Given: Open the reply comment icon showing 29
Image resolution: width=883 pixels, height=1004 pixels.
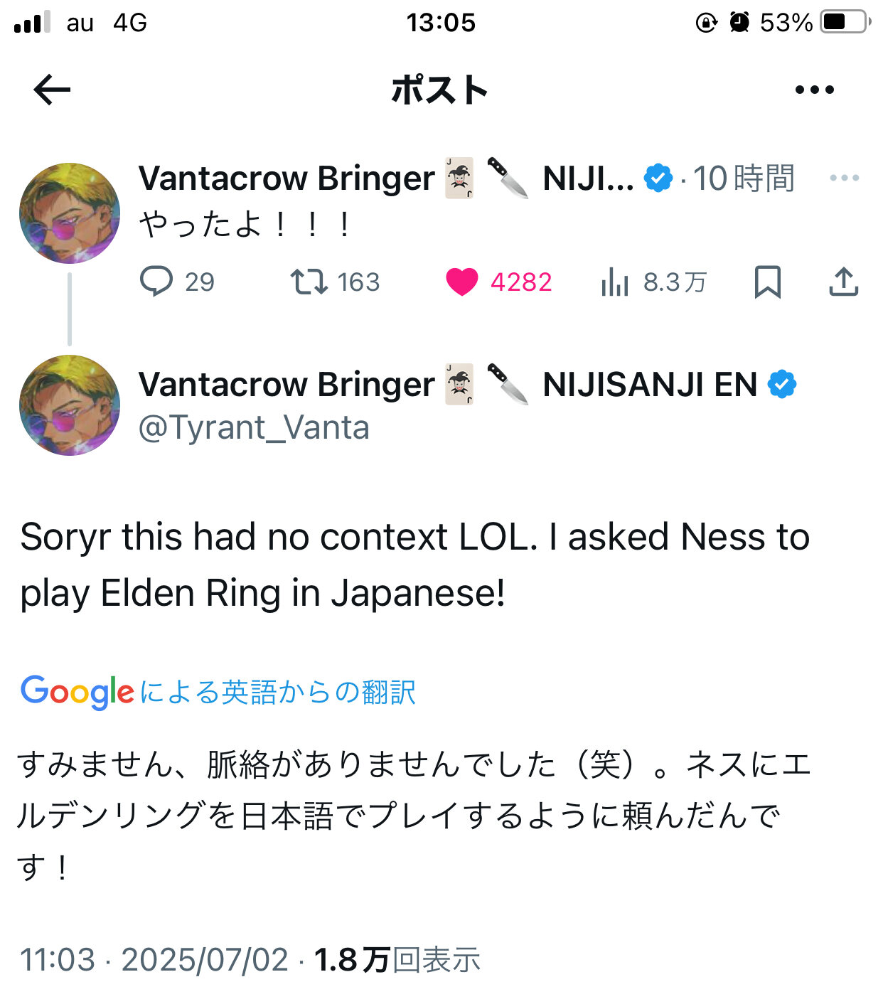Looking at the screenshot, I should [156, 282].
